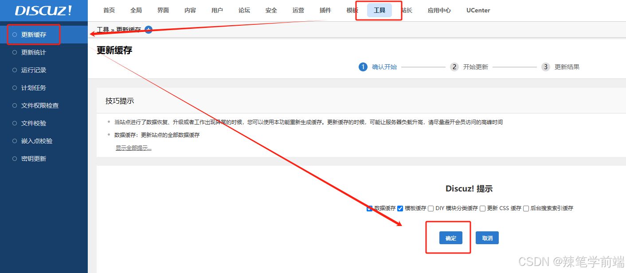Enable the 后台搜索索引缓存 option
Screen dimensions: 626x273
pos(526,208)
